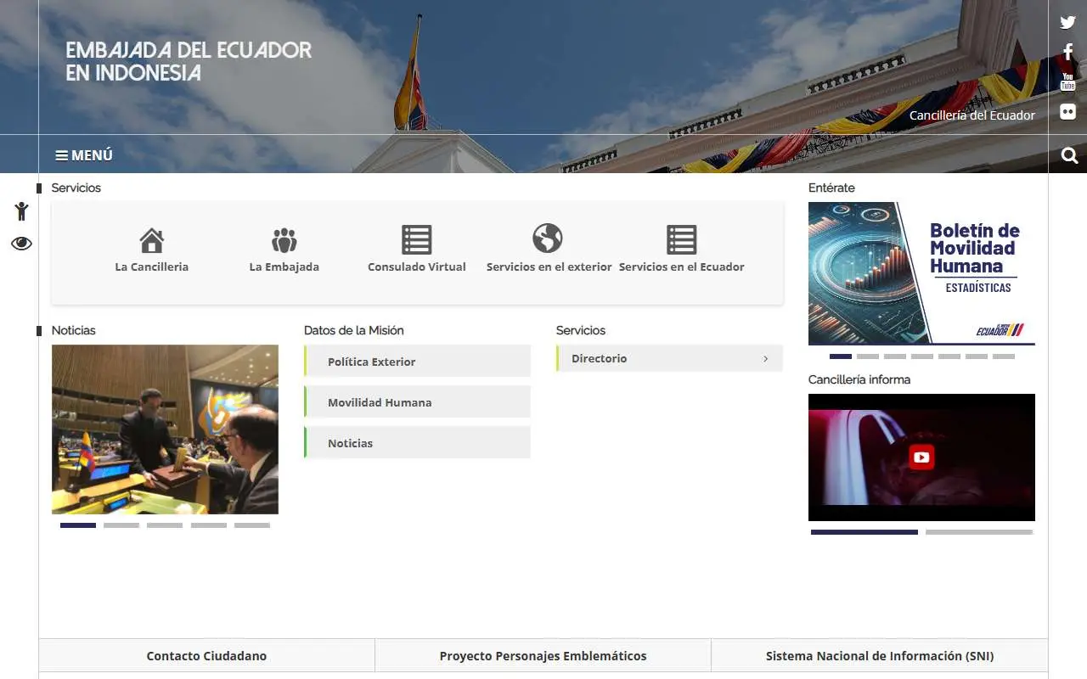
Task: Follow the Cancillería del Ecuador link
Action: tap(972, 115)
